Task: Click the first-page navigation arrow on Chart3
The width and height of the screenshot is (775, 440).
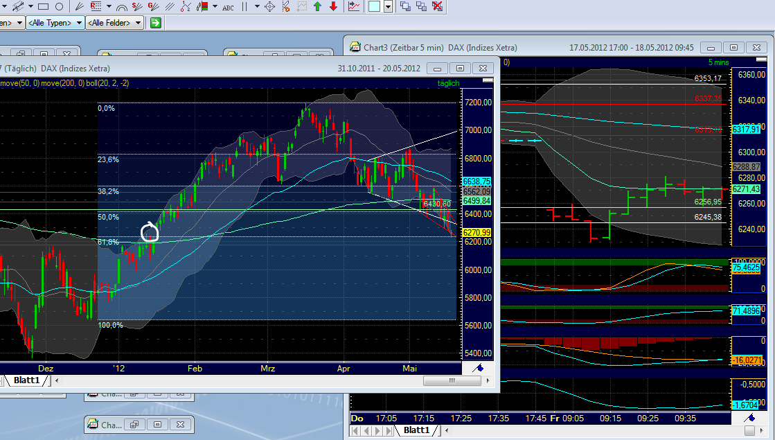Action: coord(355,430)
